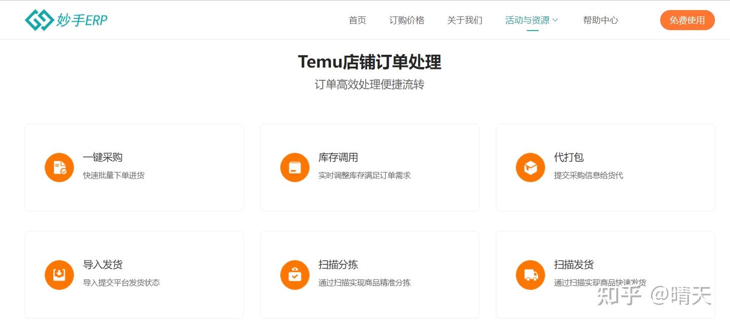Open the 一键采购 feature card
The width and height of the screenshot is (730, 325).
point(134,167)
